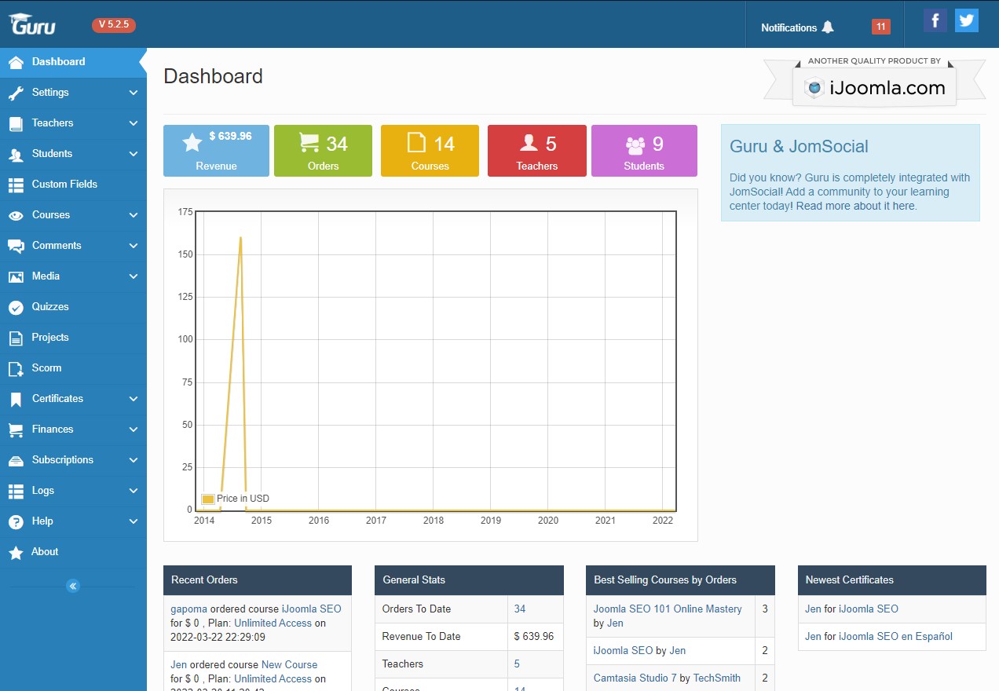Click the Students people icon in sidebar

point(16,154)
